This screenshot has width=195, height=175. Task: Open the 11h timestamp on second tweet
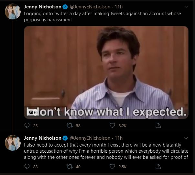tap(119, 138)
